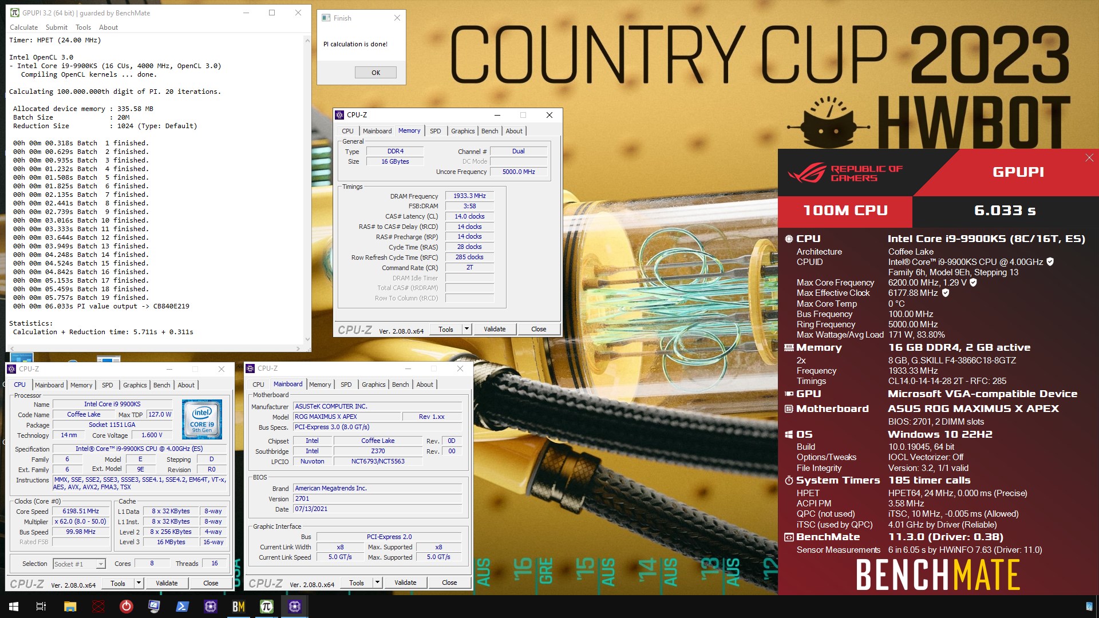
Task: Click the system tray icon at the taskbar's right
Action: (x=1089, y=607)
